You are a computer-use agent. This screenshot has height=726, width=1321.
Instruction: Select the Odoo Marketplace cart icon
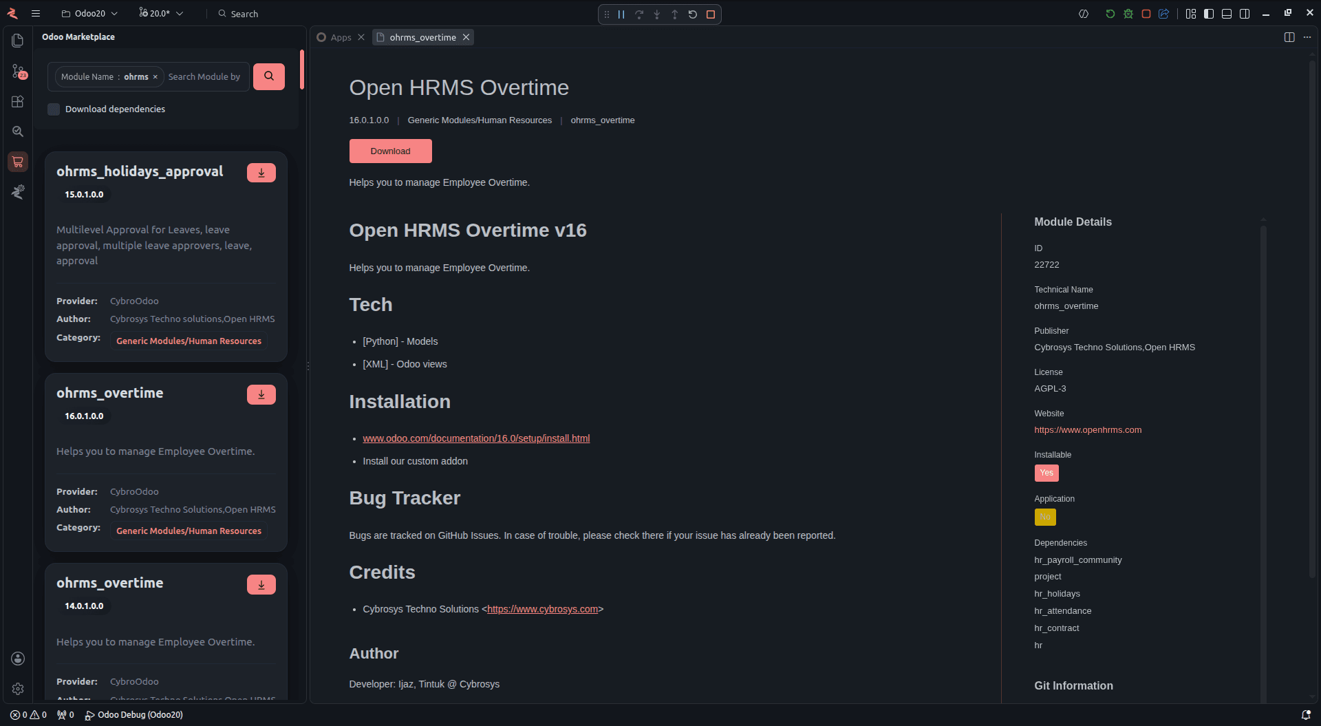[x=18, y=162]
